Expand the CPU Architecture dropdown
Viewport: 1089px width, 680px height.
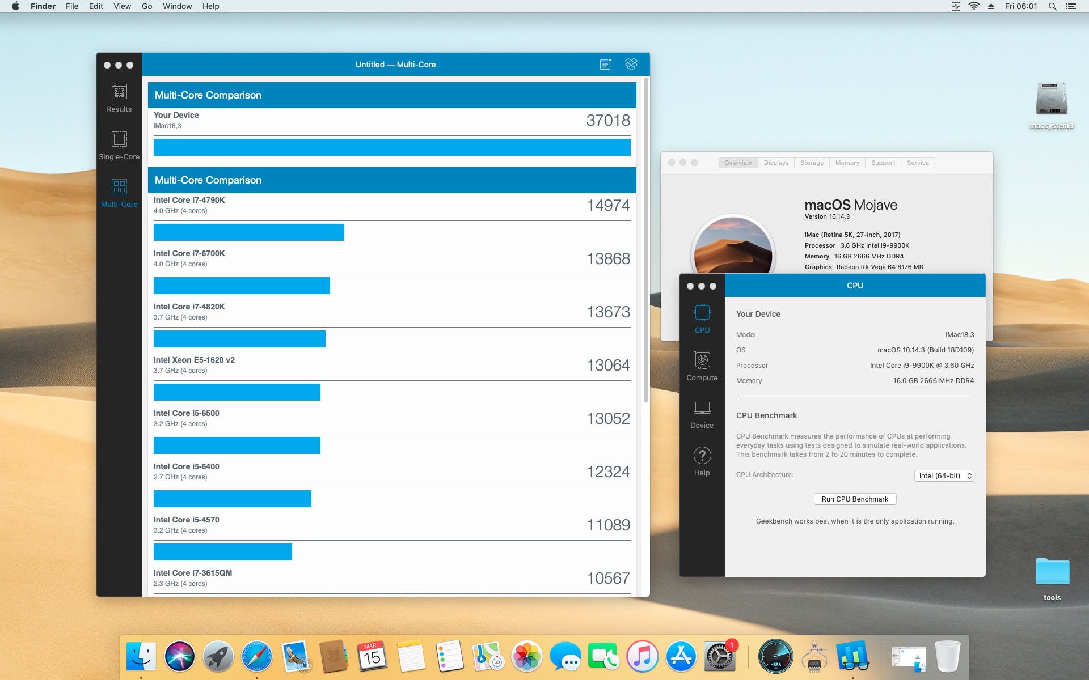pos(944,476)
